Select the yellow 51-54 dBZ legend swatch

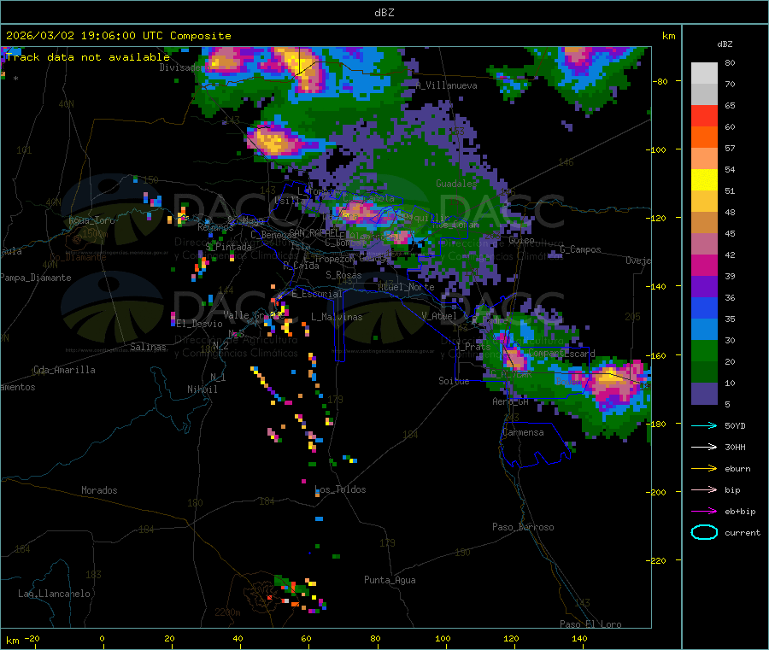coord(704,180)
